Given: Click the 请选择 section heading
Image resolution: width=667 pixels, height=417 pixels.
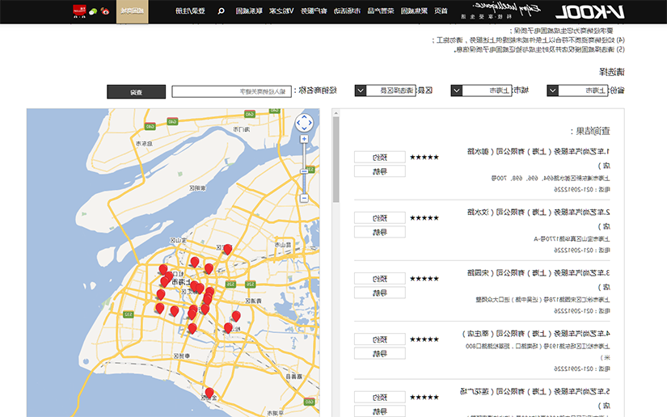Looking at the screenshot, I should click(612, 72).
